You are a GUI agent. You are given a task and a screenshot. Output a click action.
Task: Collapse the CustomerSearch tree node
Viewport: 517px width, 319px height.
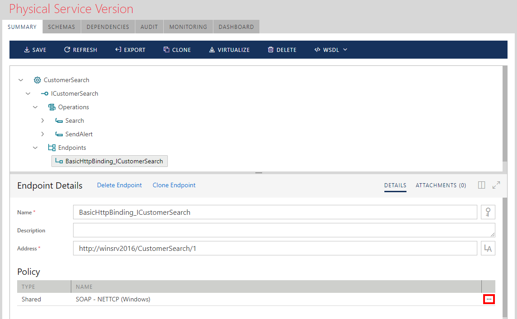[21, 80]
